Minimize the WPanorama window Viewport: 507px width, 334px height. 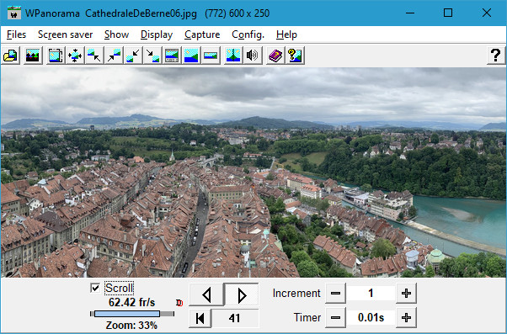click(x=410, y=13)
